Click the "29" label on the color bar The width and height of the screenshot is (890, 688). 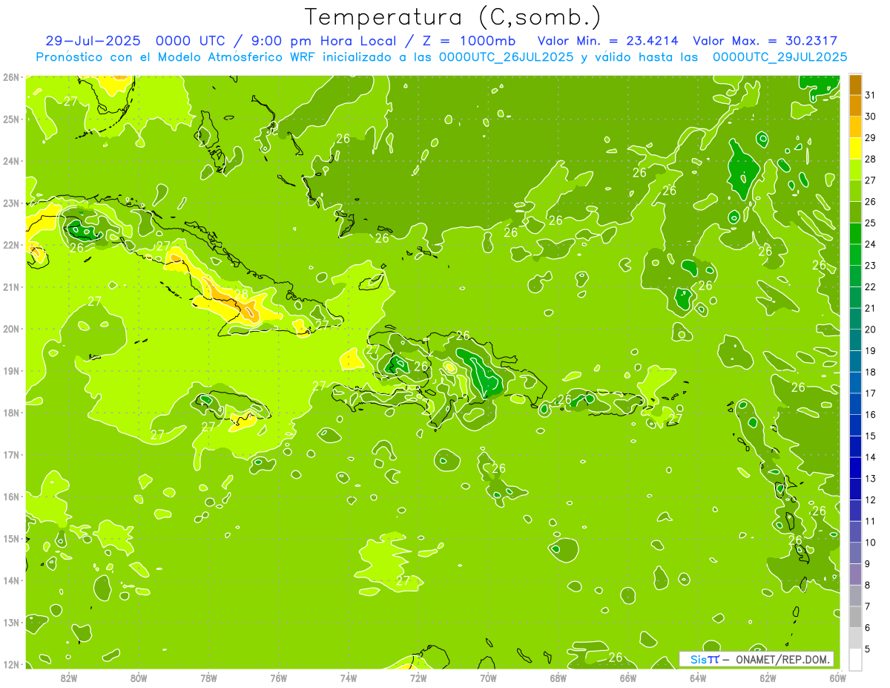click(870, 138)
